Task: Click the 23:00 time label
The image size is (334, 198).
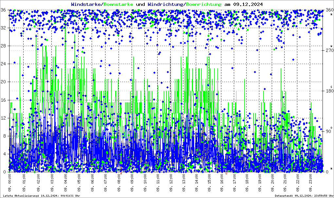Action: pos(310,183)
